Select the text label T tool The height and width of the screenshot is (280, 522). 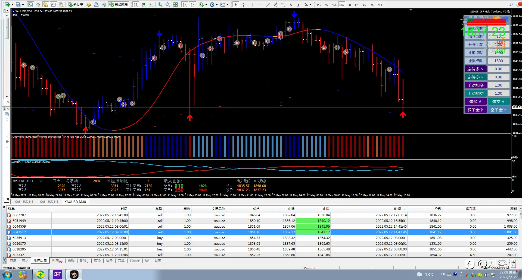[298, 5]
